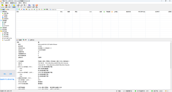This screenshot has width=172, height=92.
Task: Open the Bind APP (绑定APP) toolbar icon
Action: tap(29, 6)
